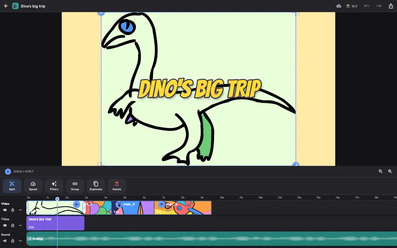Lock the Video track

[13, 210]
